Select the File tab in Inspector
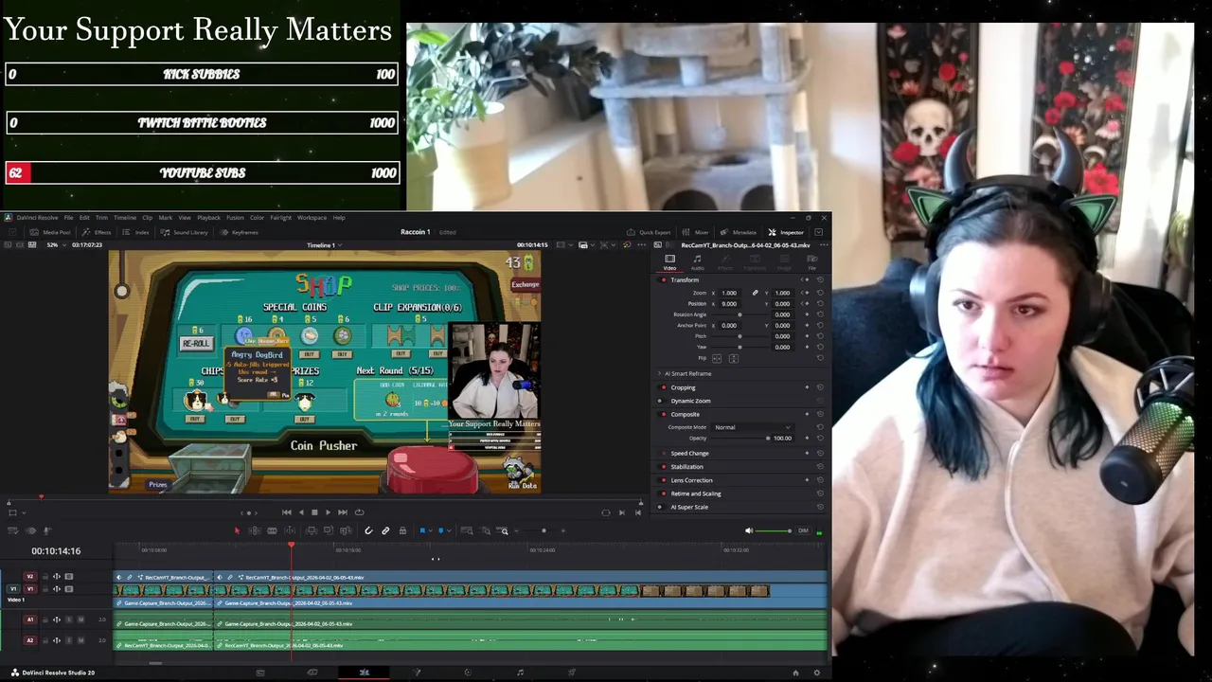 pyautogui.click(x=811, y=262)
